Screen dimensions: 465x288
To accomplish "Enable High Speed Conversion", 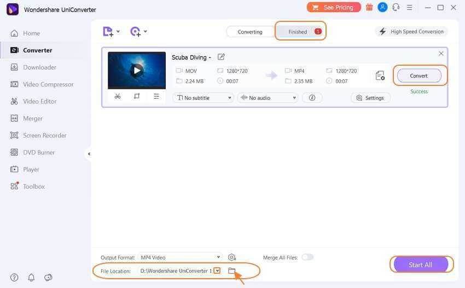I will [411, 31].
